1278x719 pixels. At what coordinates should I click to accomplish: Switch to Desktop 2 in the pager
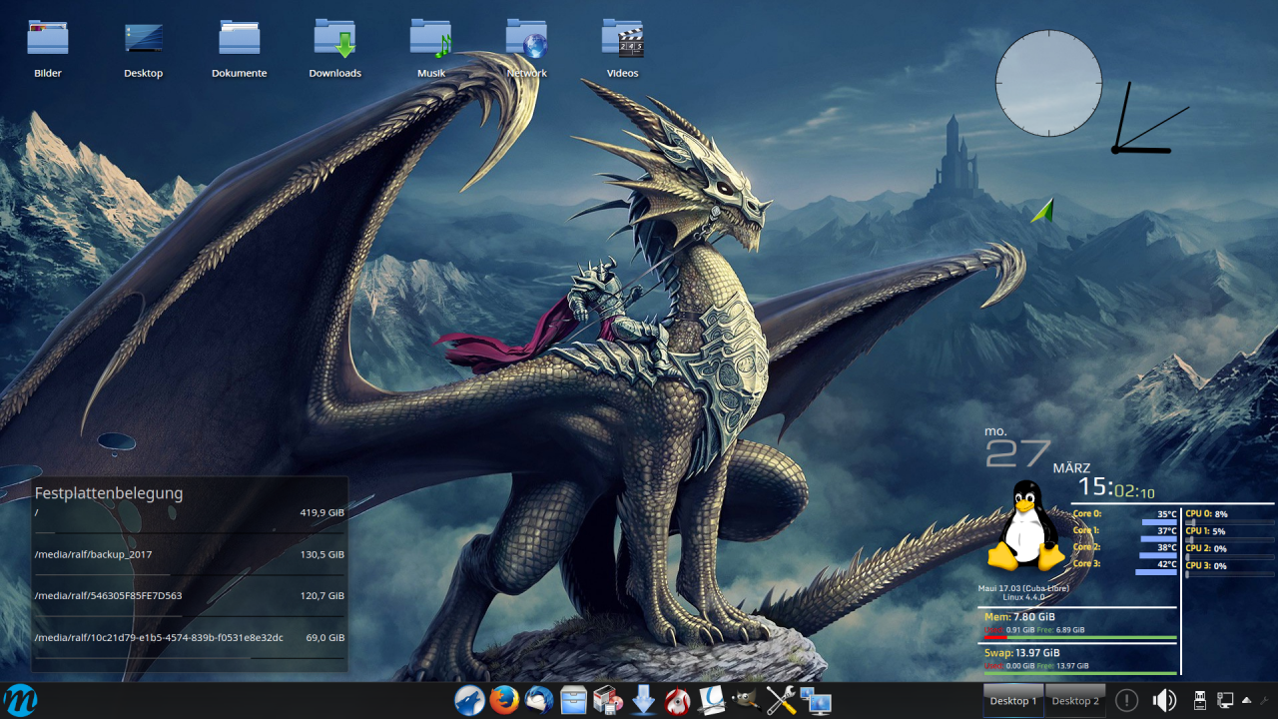pos(1074,701)
